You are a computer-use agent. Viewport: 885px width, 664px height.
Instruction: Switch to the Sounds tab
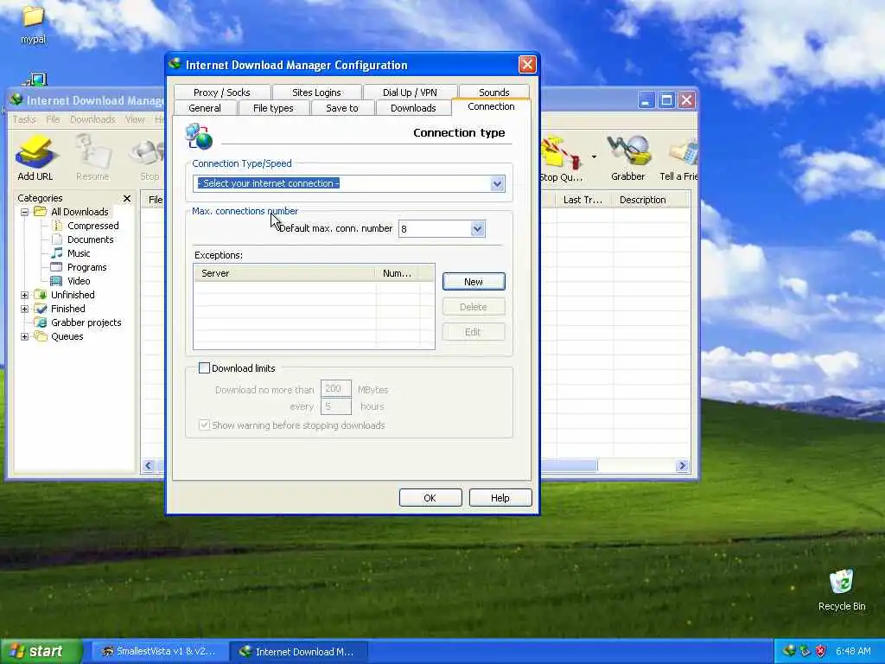coord(493,92)
